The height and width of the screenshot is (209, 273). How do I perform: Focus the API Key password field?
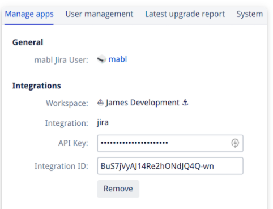click(170, 143)
